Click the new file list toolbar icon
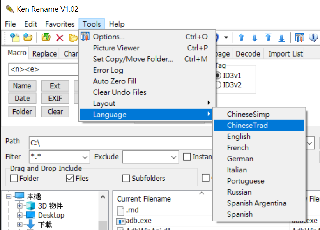 coord(15,37)
